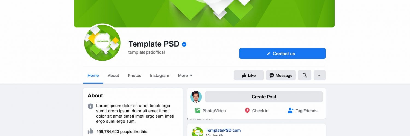The width and height of the screenshot is (410, 136).
Task: Click the Create Post field
Action: tap(264, 97)
